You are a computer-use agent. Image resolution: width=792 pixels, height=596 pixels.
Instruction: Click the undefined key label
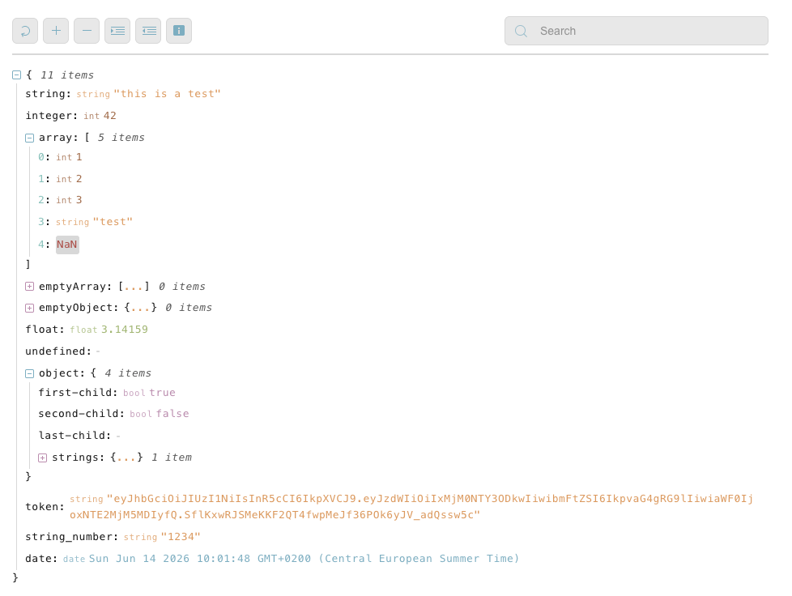tap(58, 351)
